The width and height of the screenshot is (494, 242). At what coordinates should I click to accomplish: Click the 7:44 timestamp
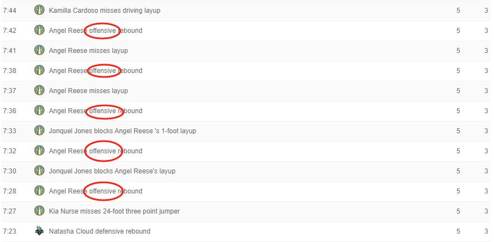tap(9, 11)
